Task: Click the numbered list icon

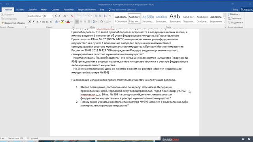Action: (x=83, y=16)
